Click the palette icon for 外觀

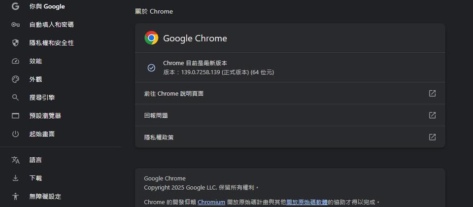(15, 79)
